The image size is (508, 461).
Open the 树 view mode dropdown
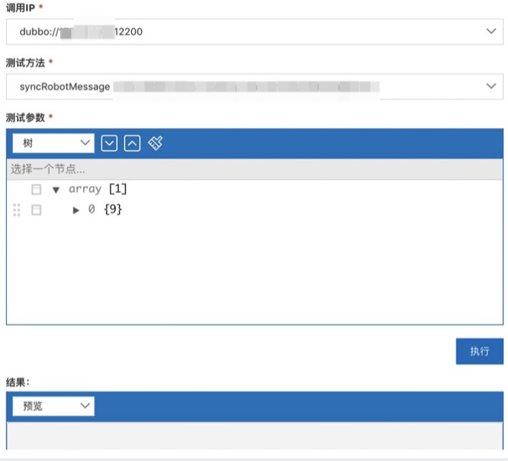53,143
